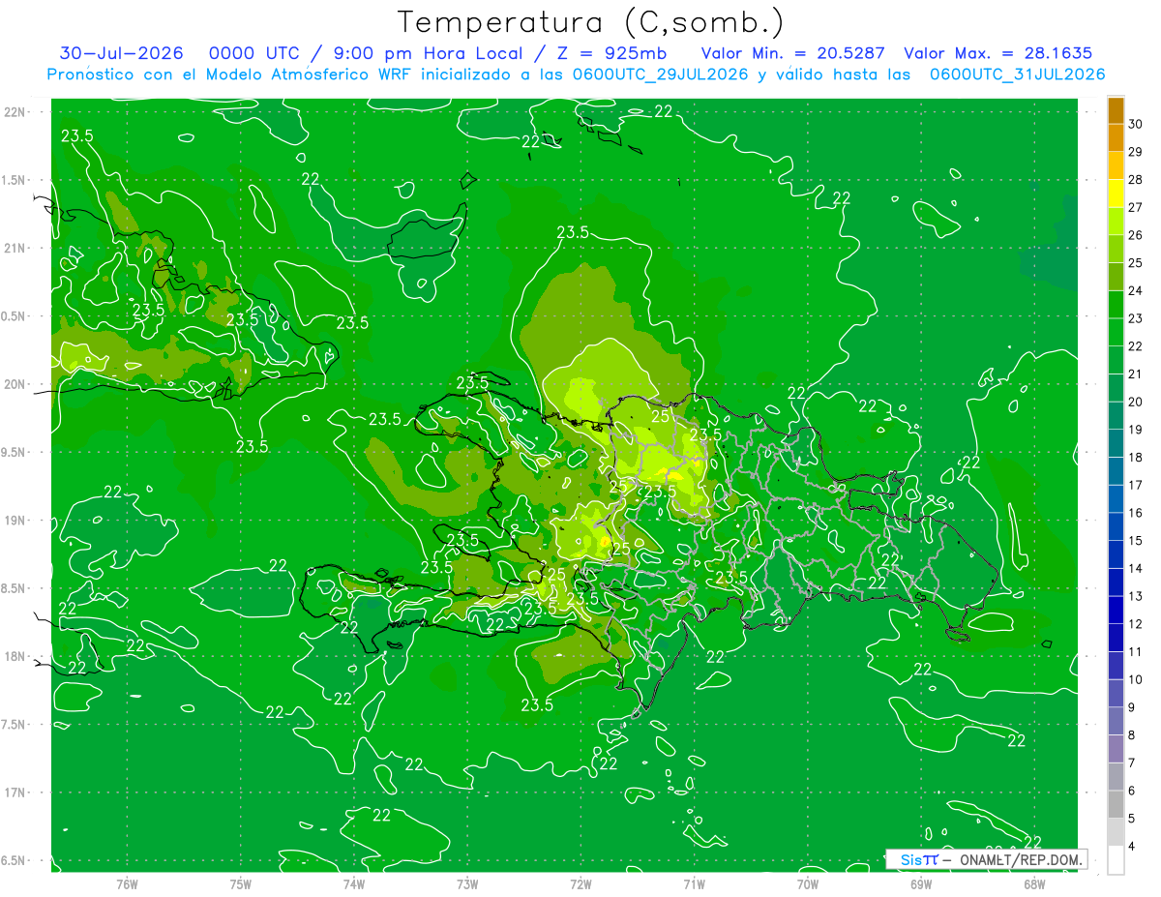Click 'Valor Max. = 28.1635' in the header
The image size is (1161, 897).
[997, 53]
